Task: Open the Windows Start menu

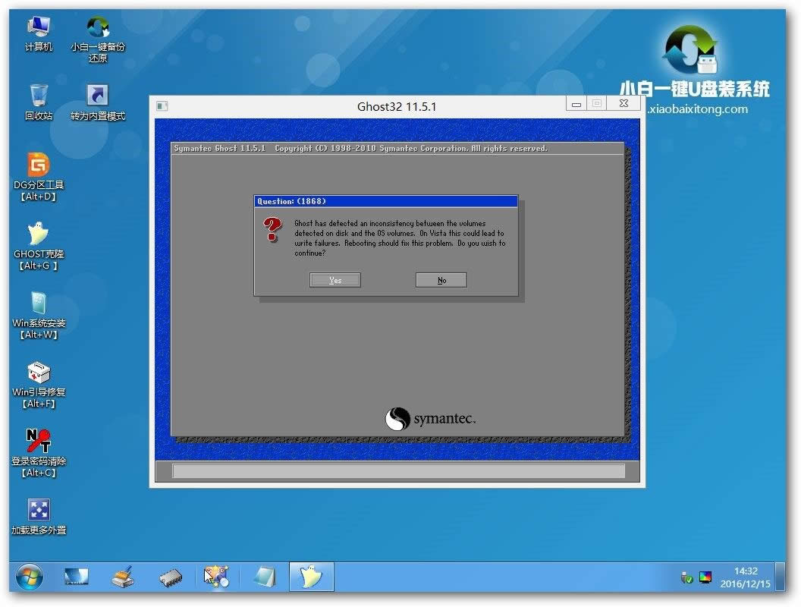Action: click(28, 577)
